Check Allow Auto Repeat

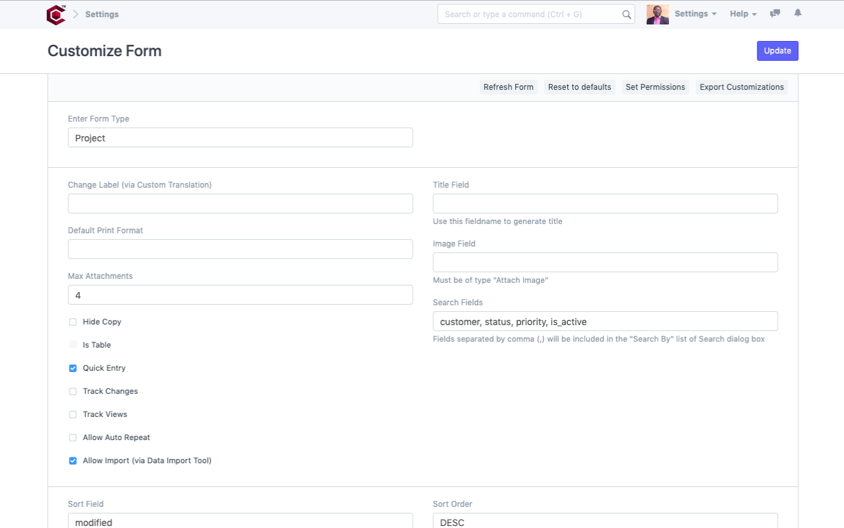point(73,437)
